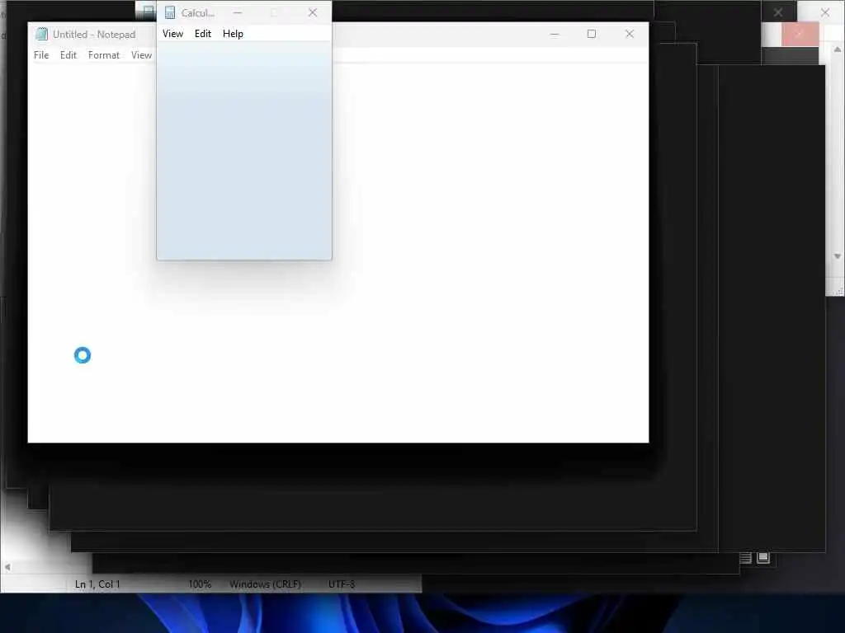
Task: Click the left scroll arrow in the bottom background Notepad
Action: 7,567
